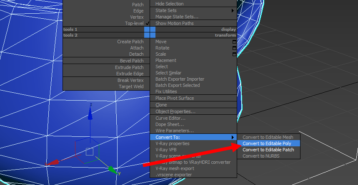Screen dimensions: 358x185
Task: Open Move transform settings box icon
Action: pos(234,42)
